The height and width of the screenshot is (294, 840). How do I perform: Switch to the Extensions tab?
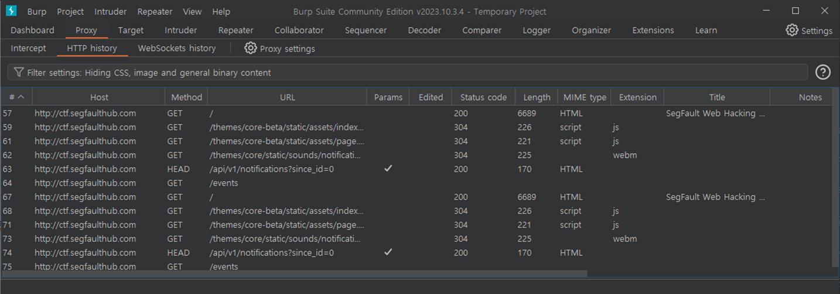(653, 30)
